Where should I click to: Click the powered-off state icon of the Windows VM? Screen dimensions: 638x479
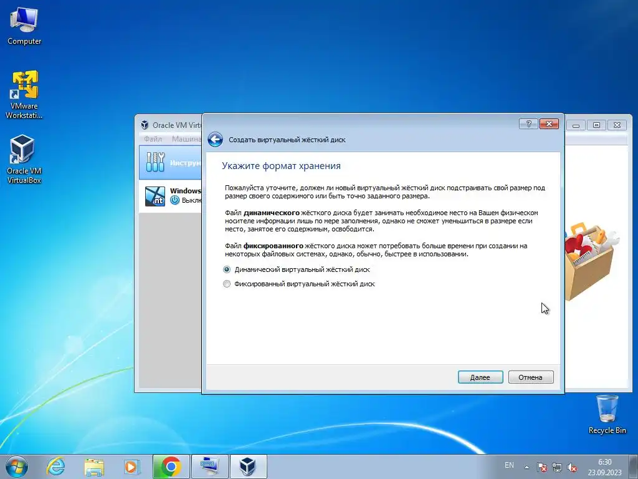click(x=175, y=200)
